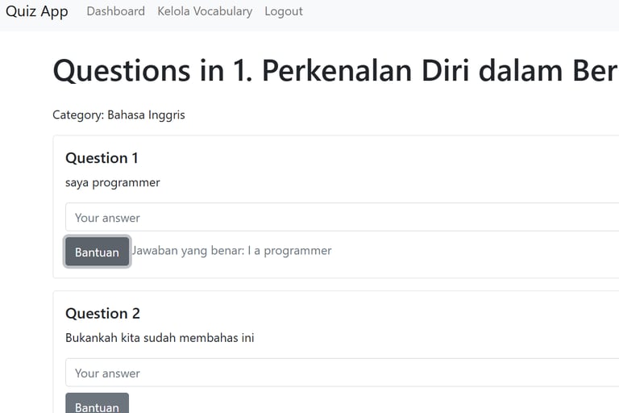Open the Dashboard page from navbar

115,11
